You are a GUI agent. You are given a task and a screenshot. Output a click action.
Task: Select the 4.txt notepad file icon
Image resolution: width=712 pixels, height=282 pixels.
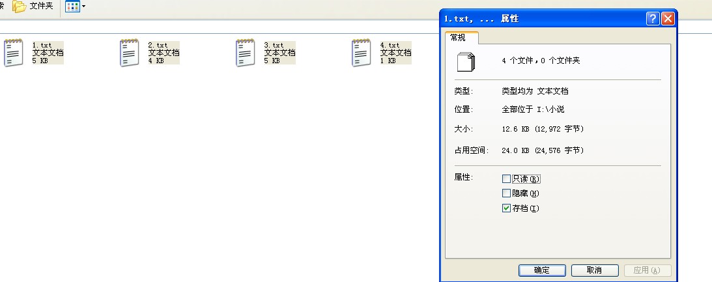click(x=362, y=53)
